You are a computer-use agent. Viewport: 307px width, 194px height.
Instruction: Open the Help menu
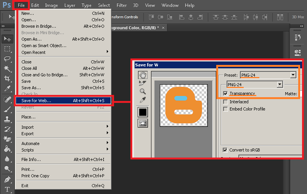tap(190, 5)
